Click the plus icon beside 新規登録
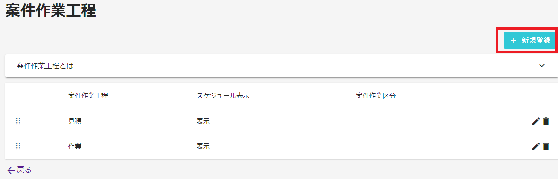 pos(513,41)
